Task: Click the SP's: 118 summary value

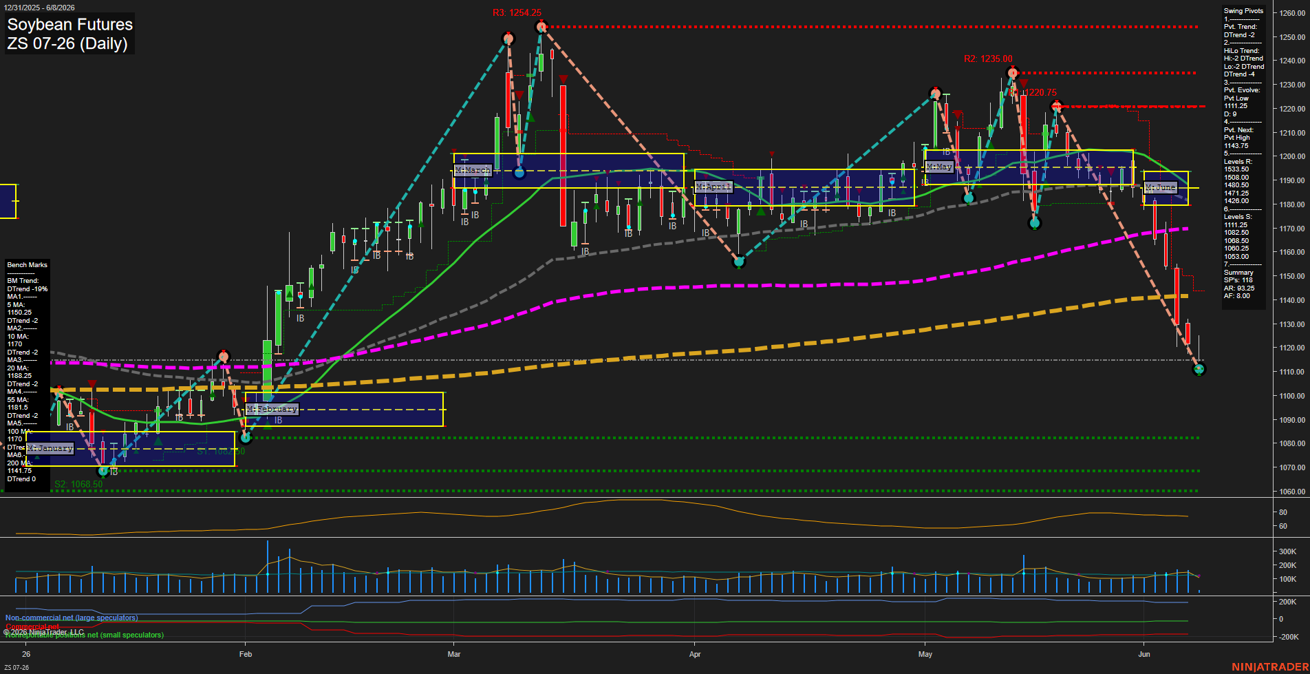Action: [1238, 280]
